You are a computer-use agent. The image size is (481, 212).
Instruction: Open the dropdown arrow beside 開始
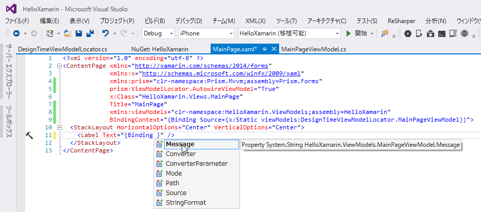pos(371,33)
